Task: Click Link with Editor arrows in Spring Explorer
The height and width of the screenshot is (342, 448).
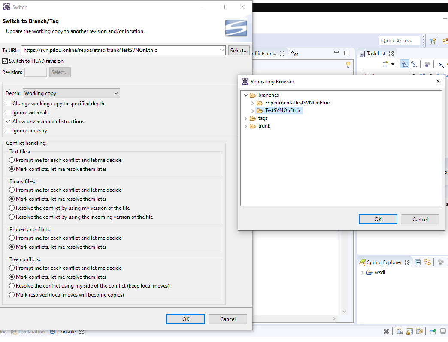Action: 427,262
